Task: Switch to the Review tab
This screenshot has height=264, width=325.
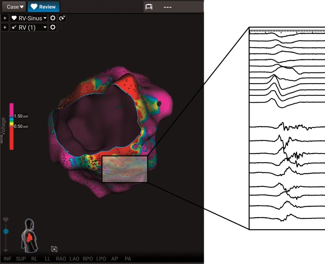Action: pyautogui.click(x=43, y=7)
